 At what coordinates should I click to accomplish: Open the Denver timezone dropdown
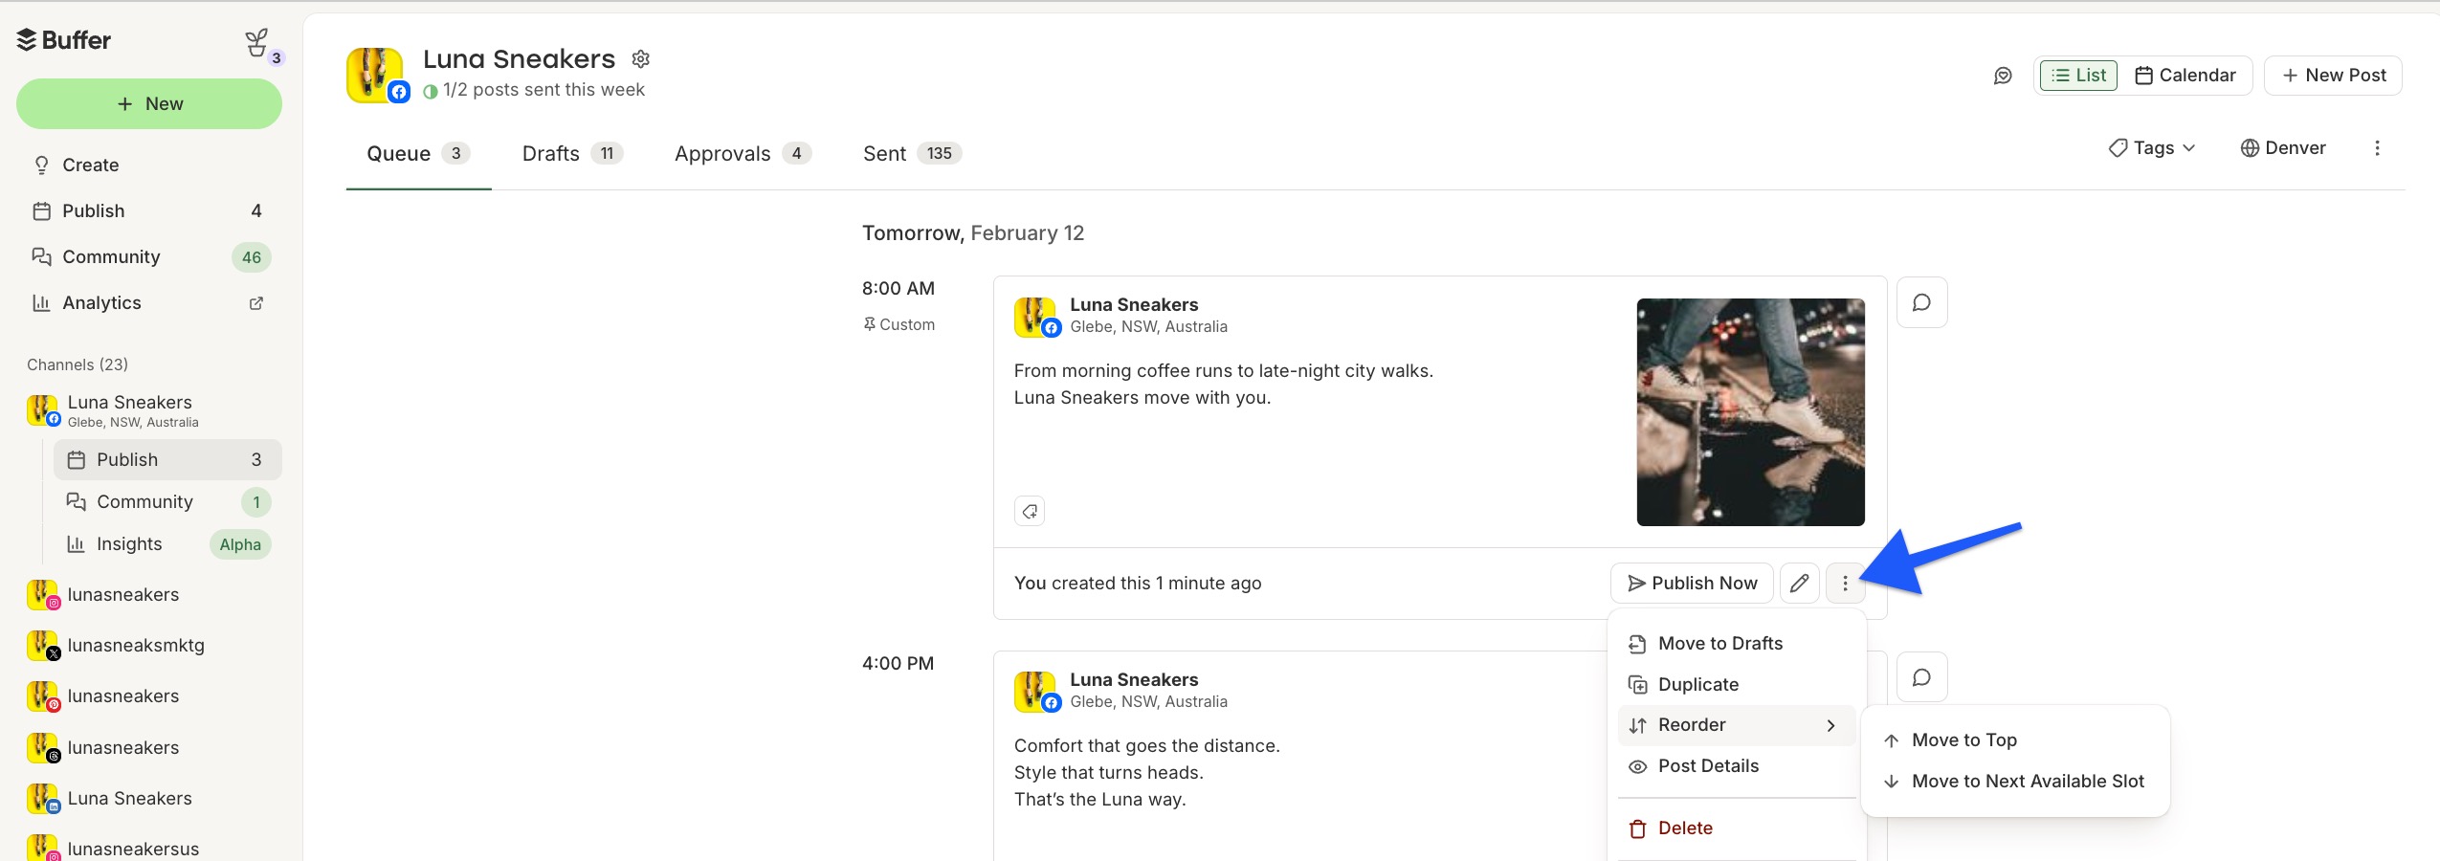tap(2284, 147)
